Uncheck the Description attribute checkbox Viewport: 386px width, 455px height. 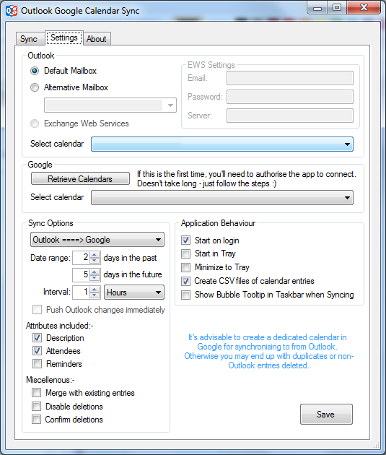pyautogui.click(x=37, y=338)
